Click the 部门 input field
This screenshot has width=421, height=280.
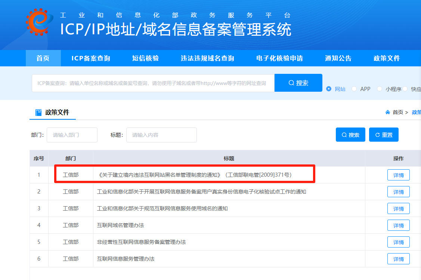click(72, 135)
